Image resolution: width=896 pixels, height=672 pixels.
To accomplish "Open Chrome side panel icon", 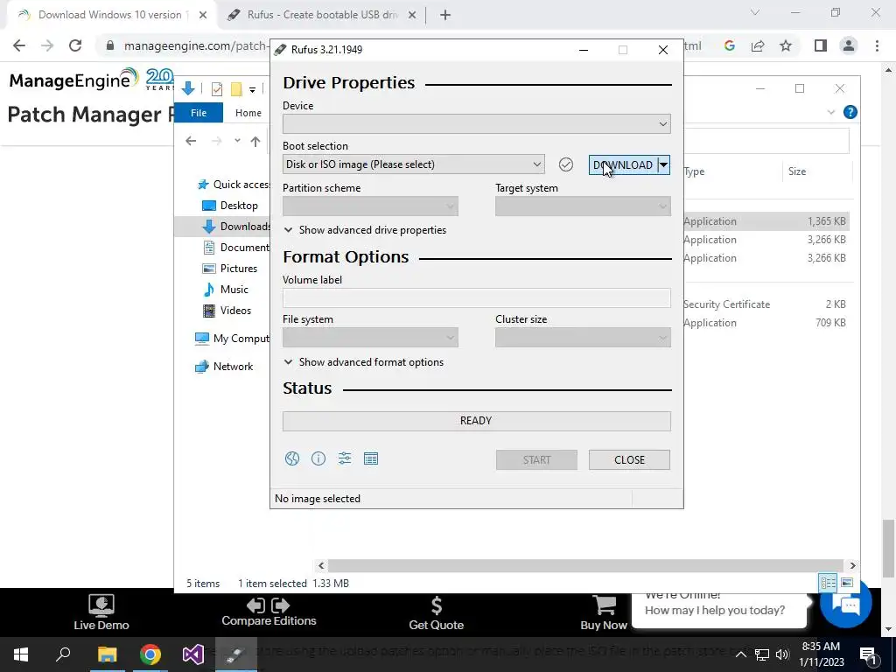I will (x=821, y=45).
